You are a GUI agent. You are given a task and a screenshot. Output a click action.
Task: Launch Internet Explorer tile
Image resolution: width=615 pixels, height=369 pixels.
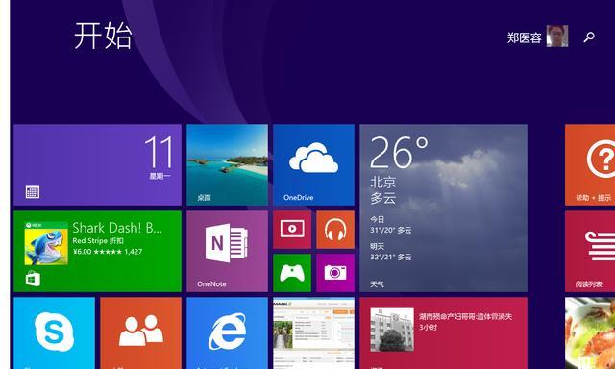click(x=227, y=332)
